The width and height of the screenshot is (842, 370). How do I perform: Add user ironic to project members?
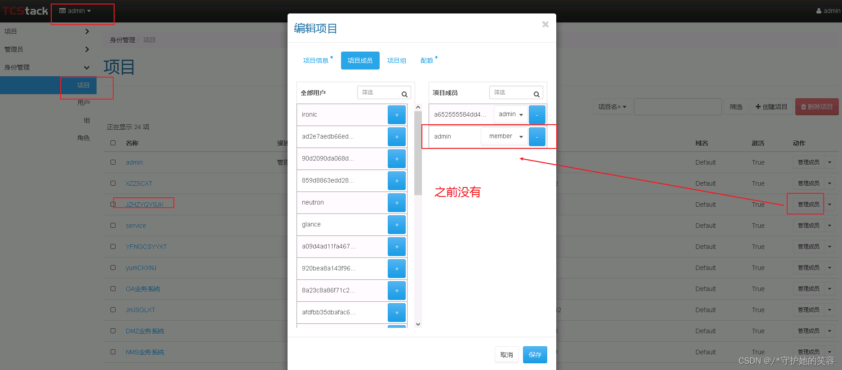click(396, 115)
